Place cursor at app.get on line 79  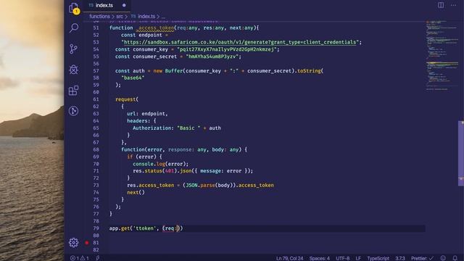point(120,228)
